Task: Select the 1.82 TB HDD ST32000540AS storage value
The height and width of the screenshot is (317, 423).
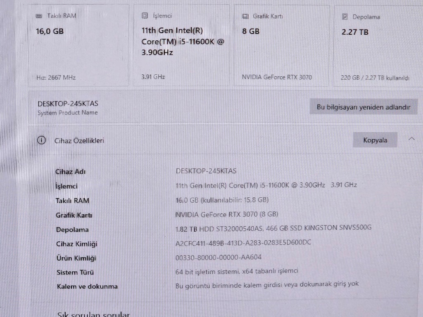Action: tap(273, 228)
